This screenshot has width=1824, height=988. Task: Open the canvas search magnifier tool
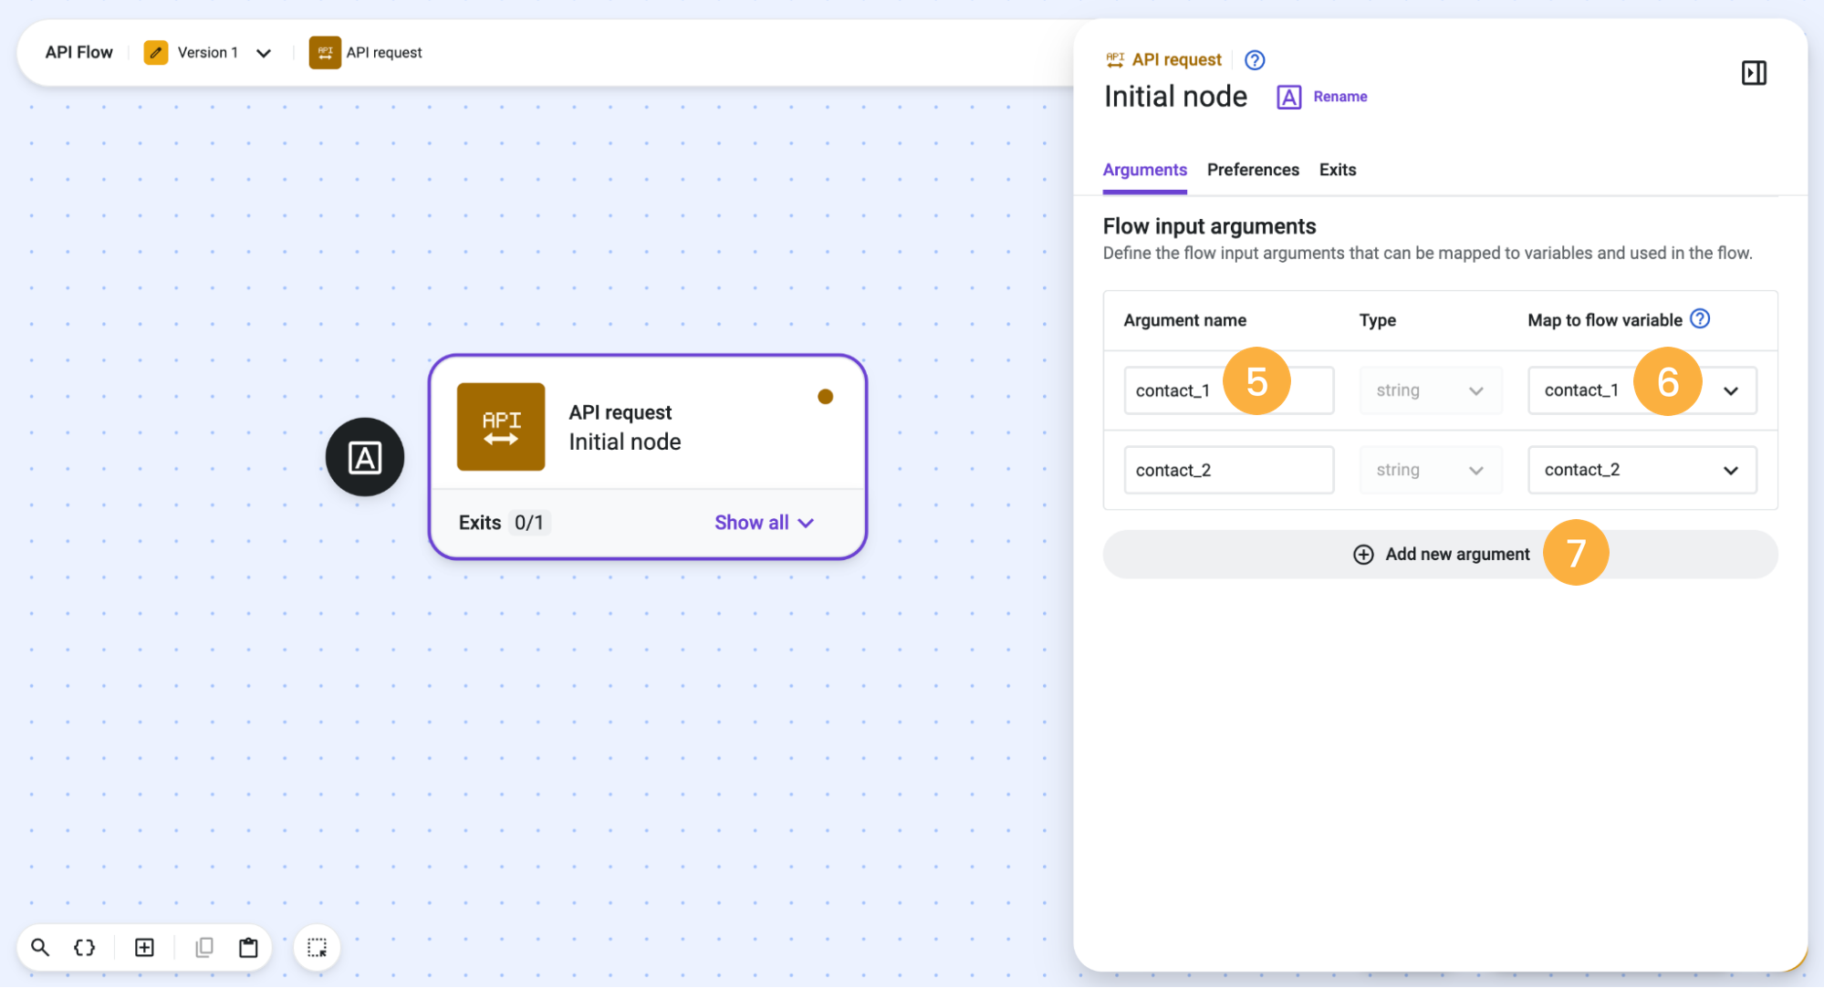[40, 947]
